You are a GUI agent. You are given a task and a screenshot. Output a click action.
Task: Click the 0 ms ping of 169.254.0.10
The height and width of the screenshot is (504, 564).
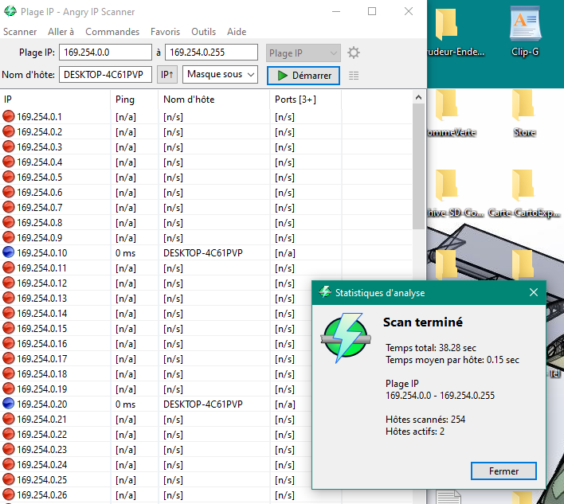point(125,253)
